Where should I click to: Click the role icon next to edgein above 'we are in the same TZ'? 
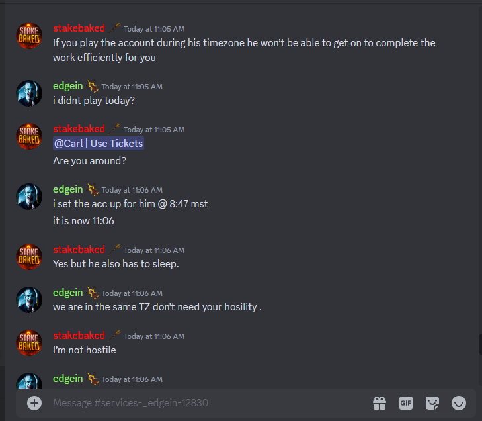pos(93,293)
